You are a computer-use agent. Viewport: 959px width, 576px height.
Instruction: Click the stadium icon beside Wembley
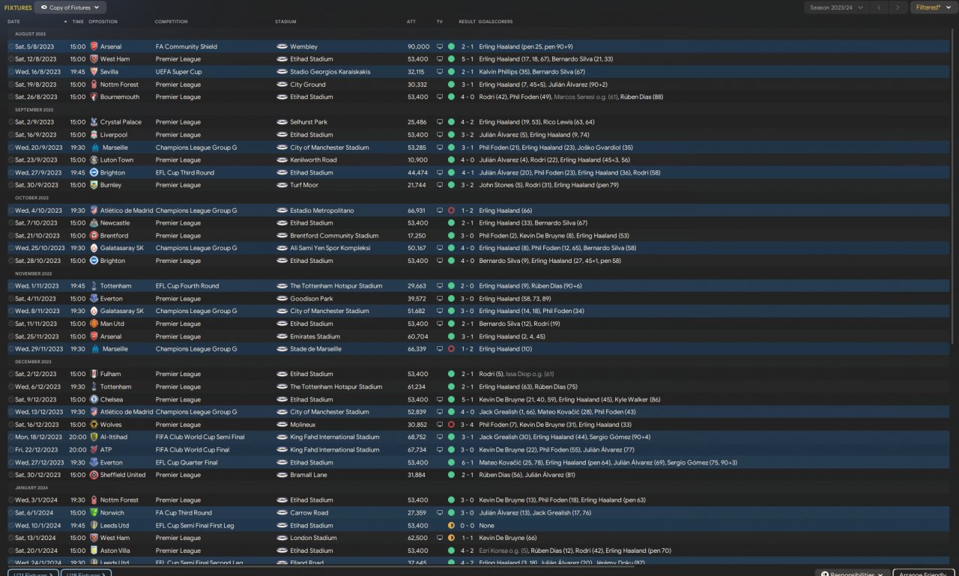point(282,46)
